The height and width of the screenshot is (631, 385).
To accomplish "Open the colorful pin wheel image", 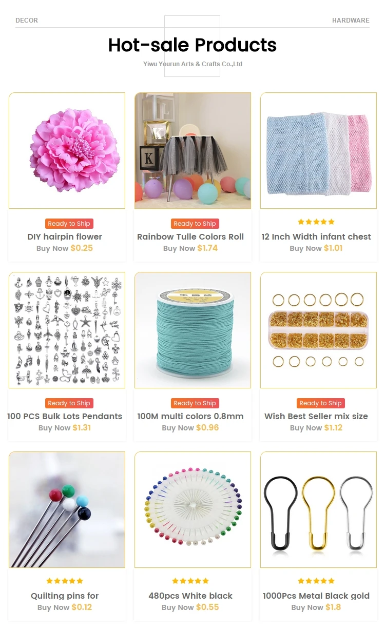I will 193,510.
